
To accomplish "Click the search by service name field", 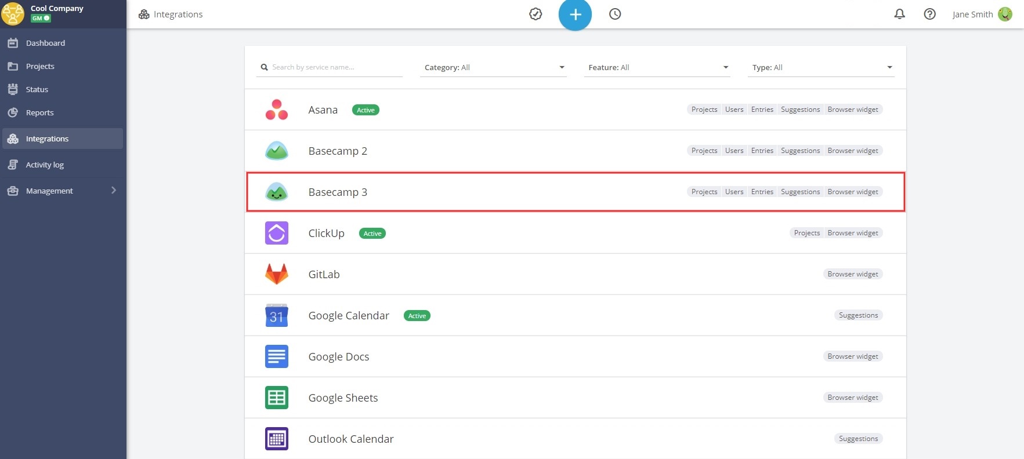I will pos(330,67).
